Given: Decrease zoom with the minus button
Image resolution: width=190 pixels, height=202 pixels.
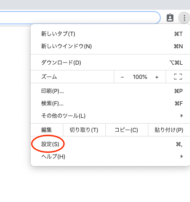Looking at the screenshot, I should click(122, 77).
